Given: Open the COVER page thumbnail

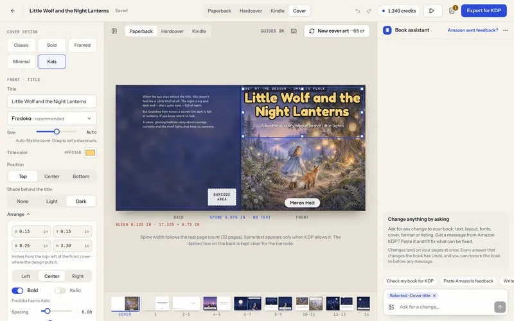Looking at the screenshot, I should tap(125, 304).
